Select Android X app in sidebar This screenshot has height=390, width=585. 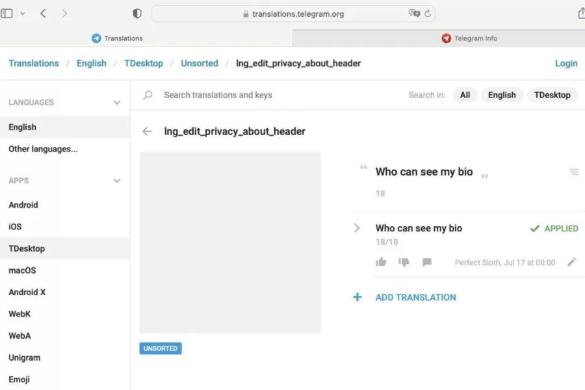pos(65,292)
